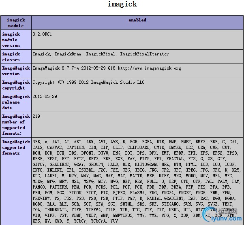Click the 'DJVU' format entry

point(103,153)
